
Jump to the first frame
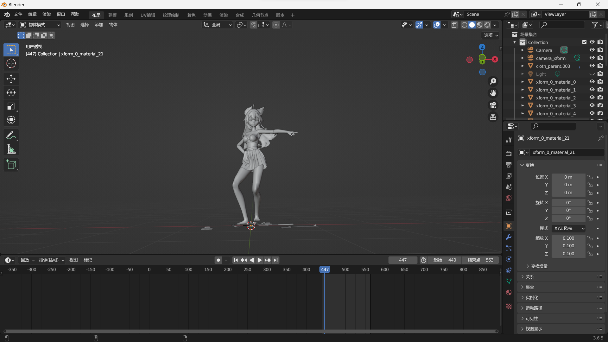click(x=236, y=260)
